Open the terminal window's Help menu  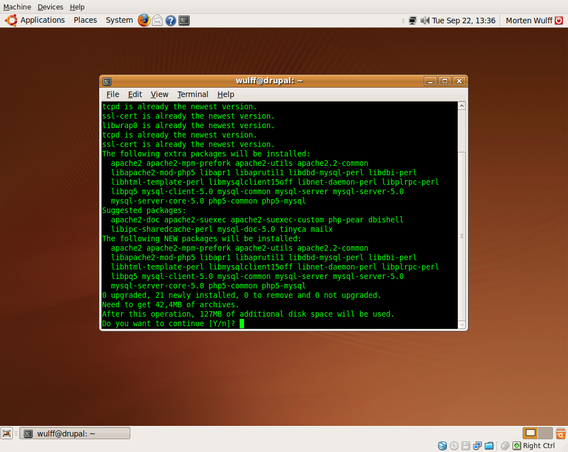[x=226, y=94]
